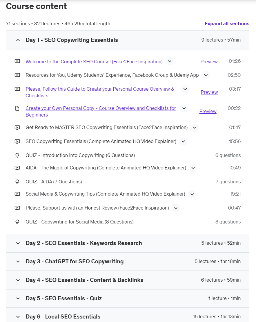Click document icon beside Create your Own Personal Copy
This screenshot has height=322, width=256.
click(x=17, y=108)
